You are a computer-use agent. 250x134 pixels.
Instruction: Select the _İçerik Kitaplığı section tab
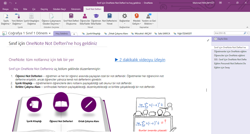pyautogui.click(x=91, y=34)
